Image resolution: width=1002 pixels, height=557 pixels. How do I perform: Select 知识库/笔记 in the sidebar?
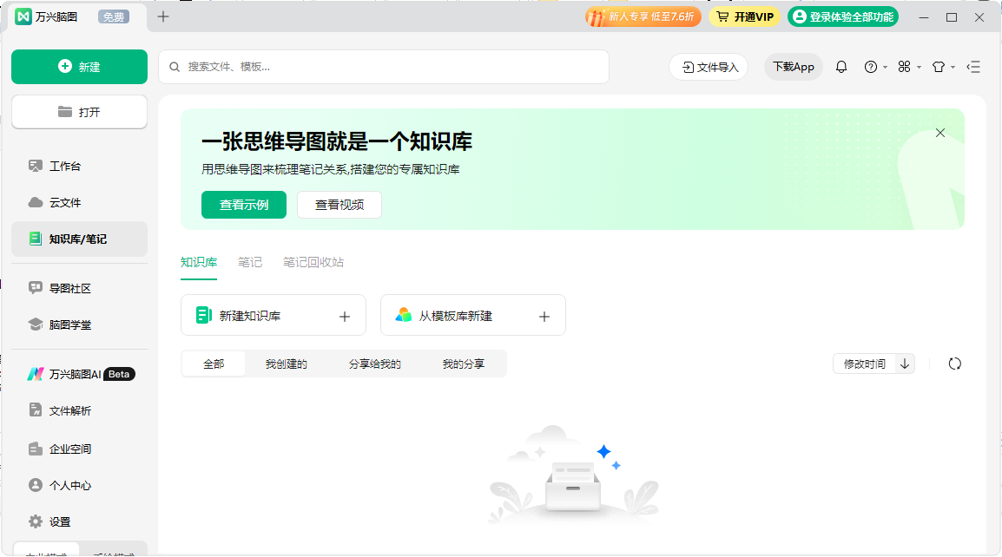(79, 239)
